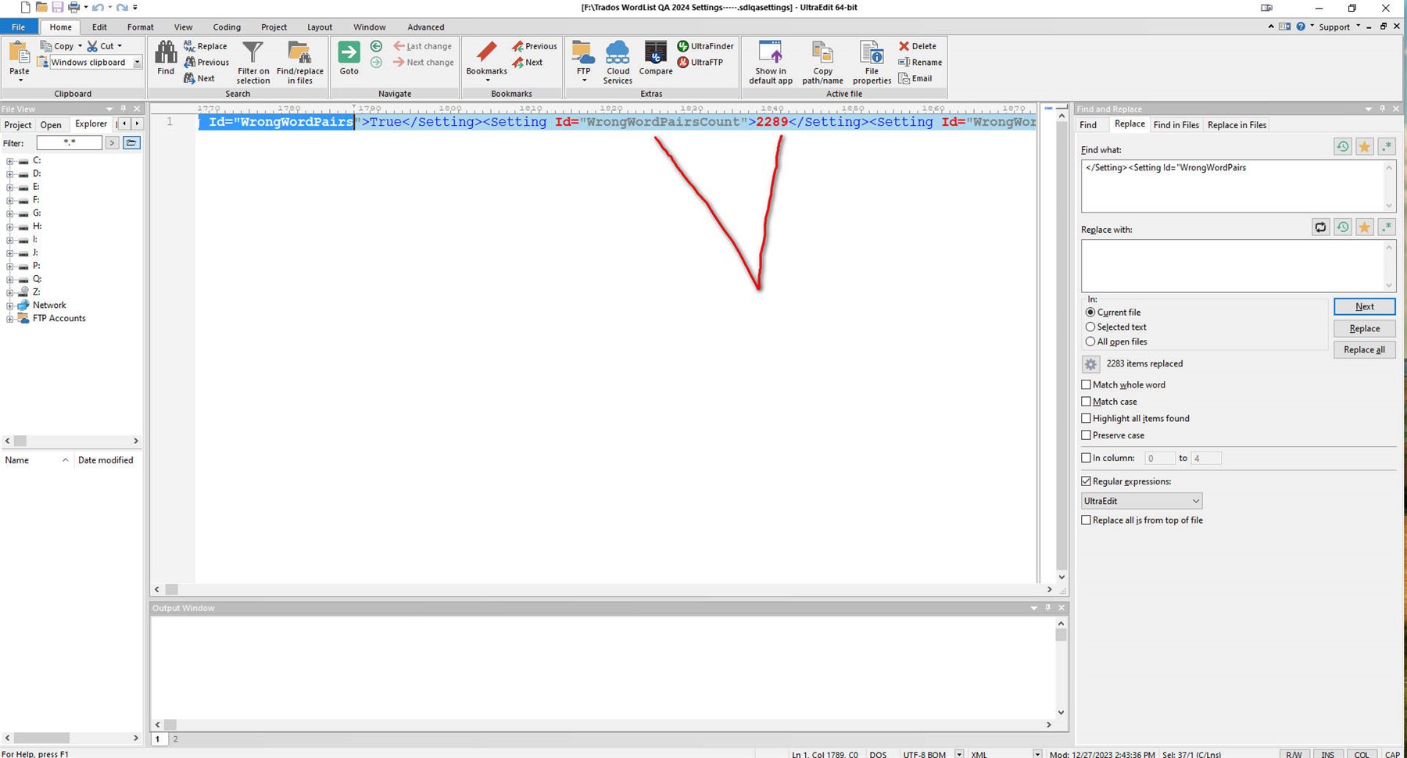Open Cloud Services
Screen dimensions: 1407x758
[x=618, y=63]
